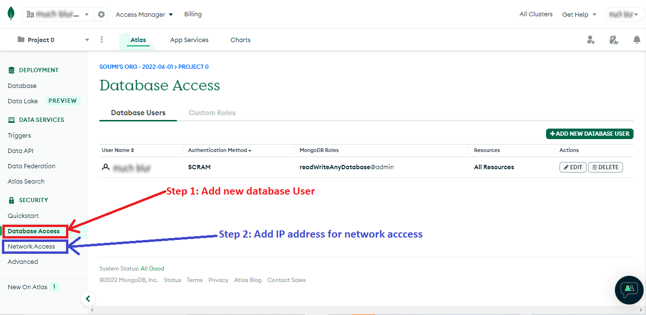Open the vertical ellipsis project menu
The height and width of the screenshot is (315, 646).
[102, 40]
